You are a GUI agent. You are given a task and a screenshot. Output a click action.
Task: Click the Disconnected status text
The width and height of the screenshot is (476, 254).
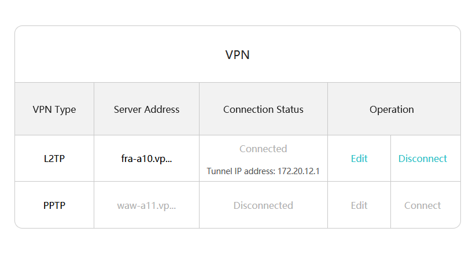pyautogui.click(x=263, y=205)
